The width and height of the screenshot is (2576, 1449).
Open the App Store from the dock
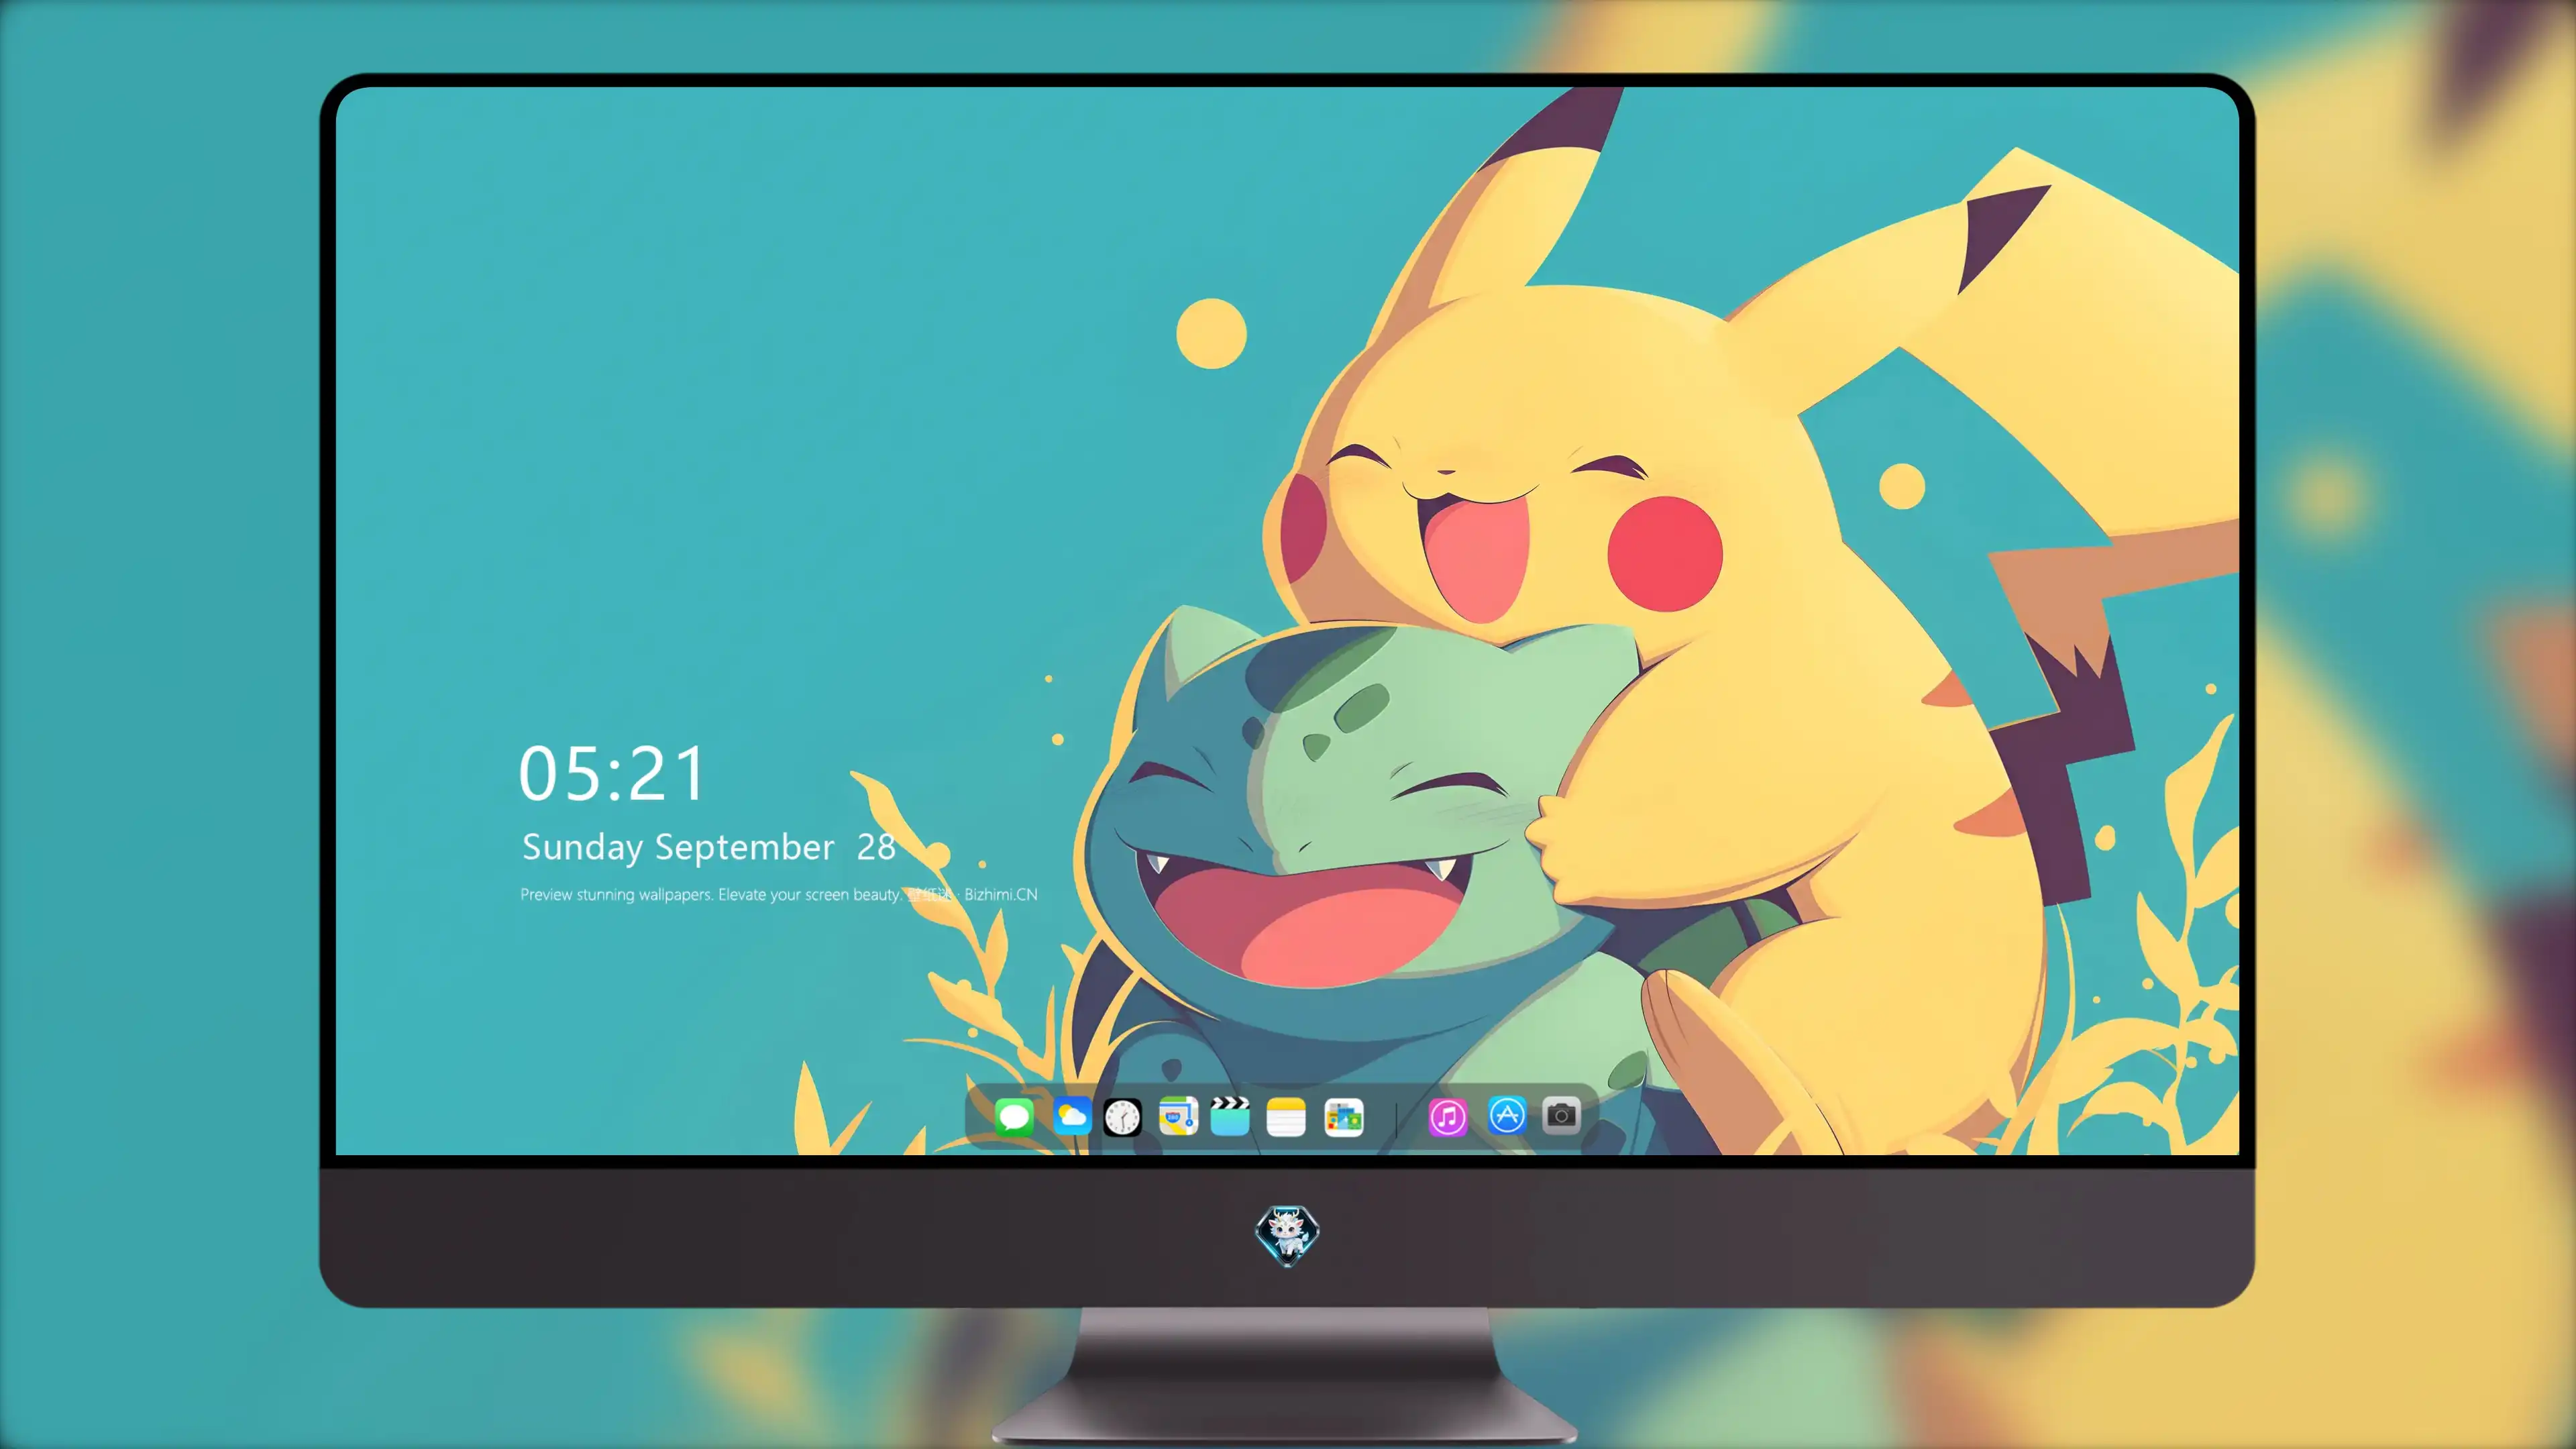tap(1507, 1116)
